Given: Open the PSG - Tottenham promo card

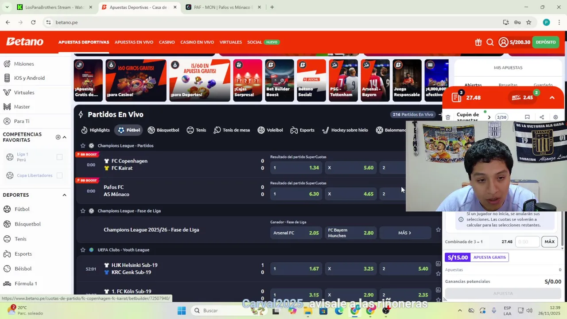Looking at the screenshot, I should 343,81.
